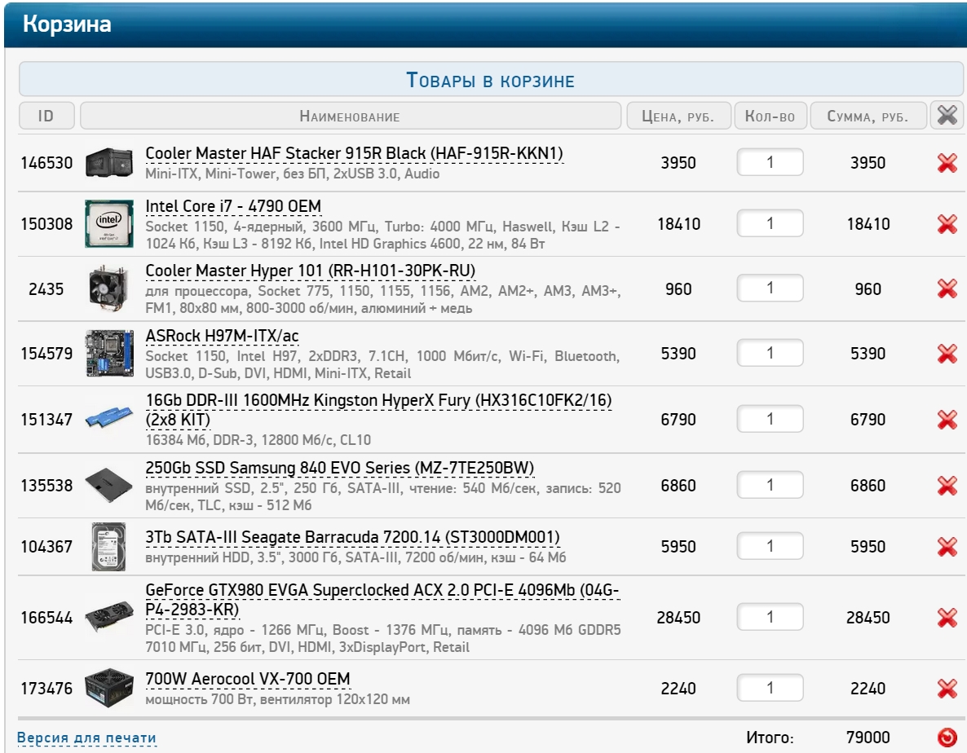Select the total value 79000
This screenshot has width=967, height=753.
[x=868, y=738]
